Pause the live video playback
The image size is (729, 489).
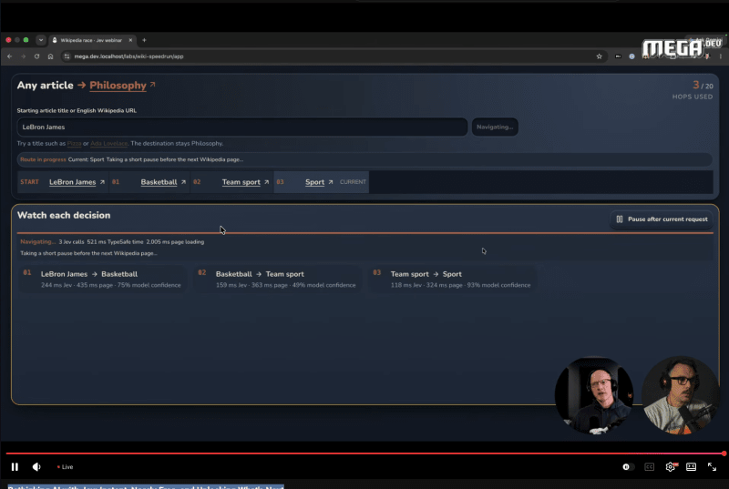click(15, 467)
